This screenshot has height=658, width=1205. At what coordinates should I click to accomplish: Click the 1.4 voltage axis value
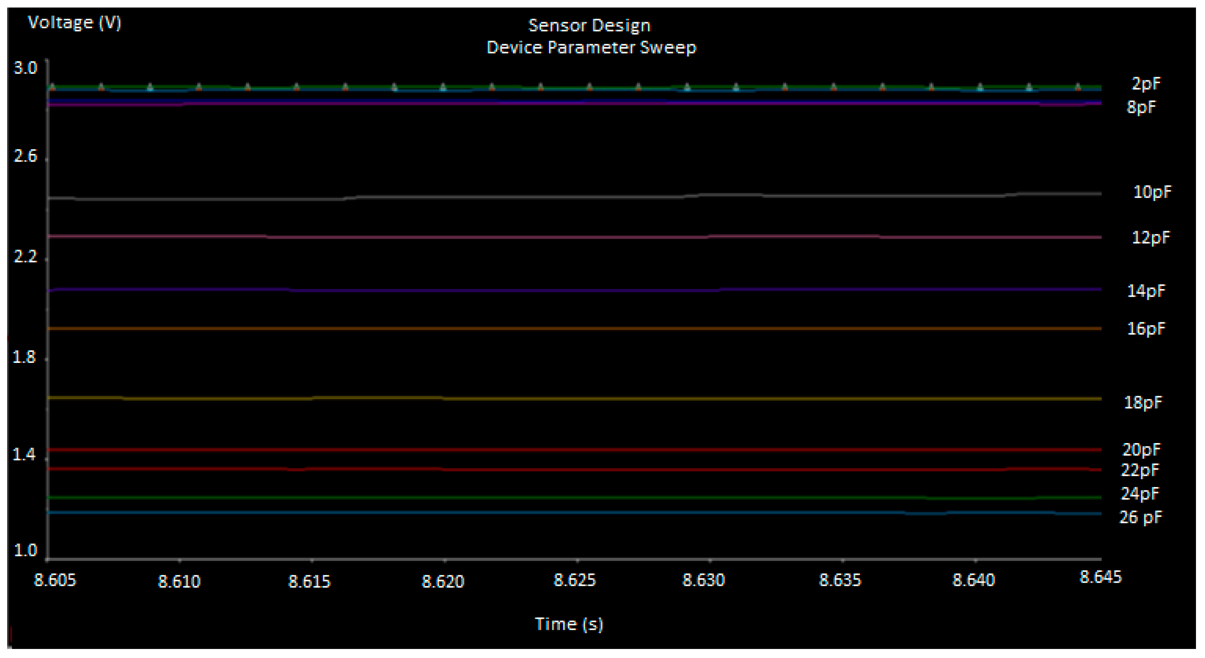[24, 454]
